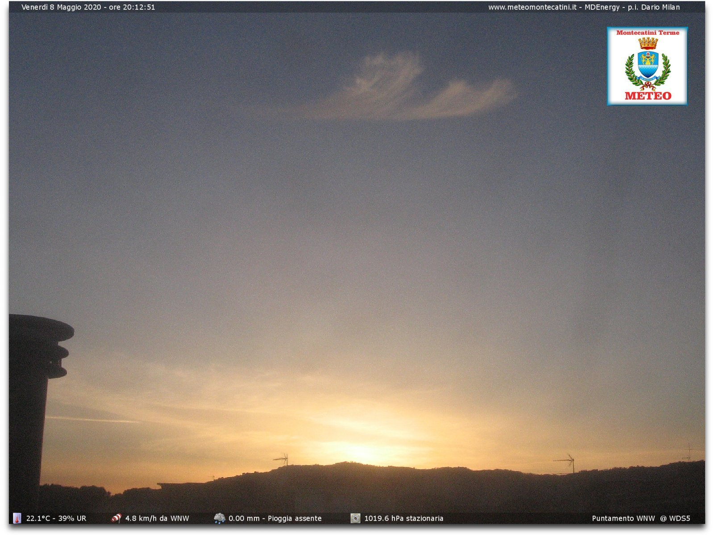Click the Montecatini Terme title in logo
Image resolution: width=714 pixels, height=535 pixels.
point(648,33)
